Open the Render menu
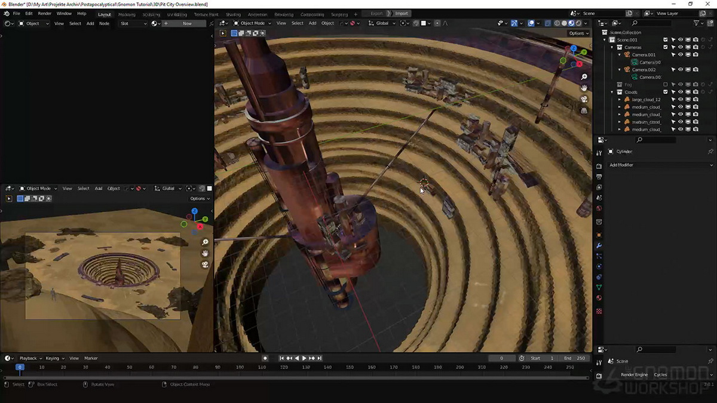 pyautogui.click(x=45, y=13)
